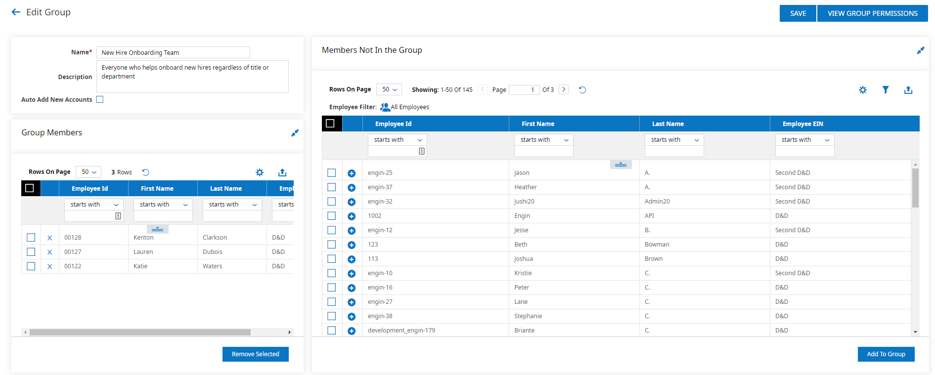The image size is (935, 375).
Task: Add engin-27 Lane to the group
Action: pos(352,302)
